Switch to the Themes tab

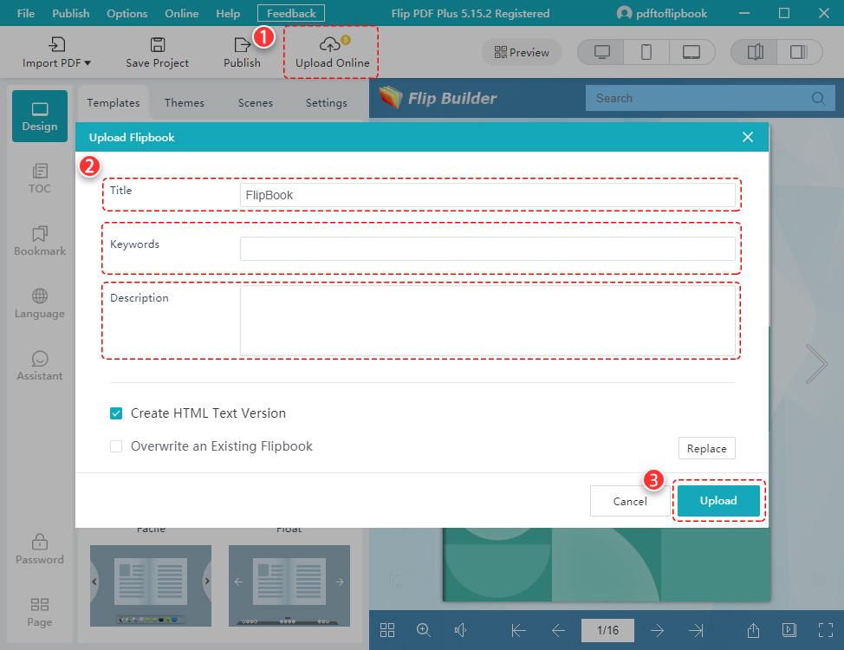click(x=185, y=102)
